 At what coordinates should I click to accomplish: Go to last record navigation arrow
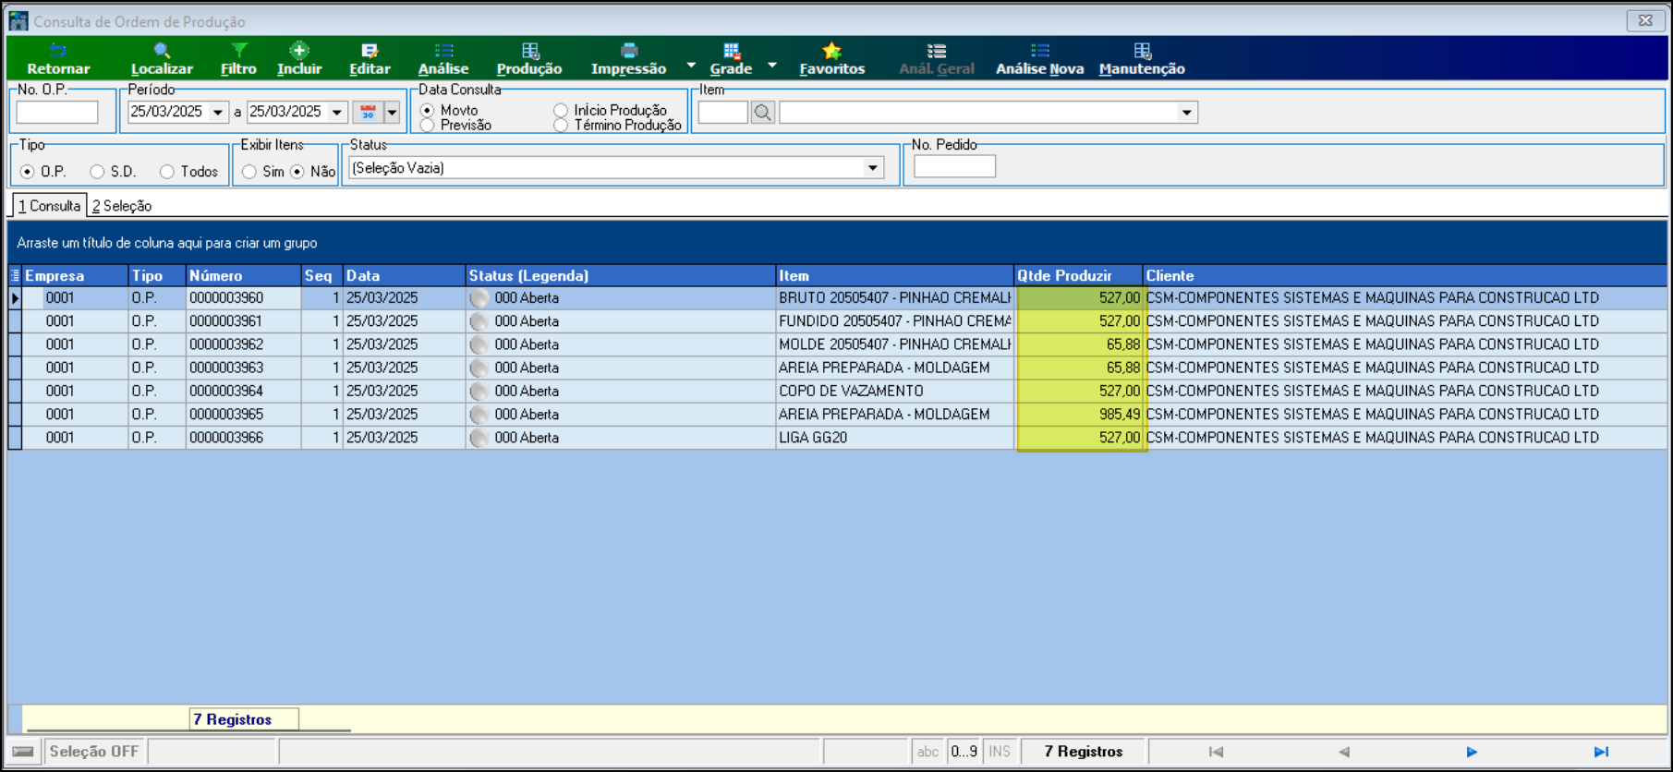[1601, 752]
